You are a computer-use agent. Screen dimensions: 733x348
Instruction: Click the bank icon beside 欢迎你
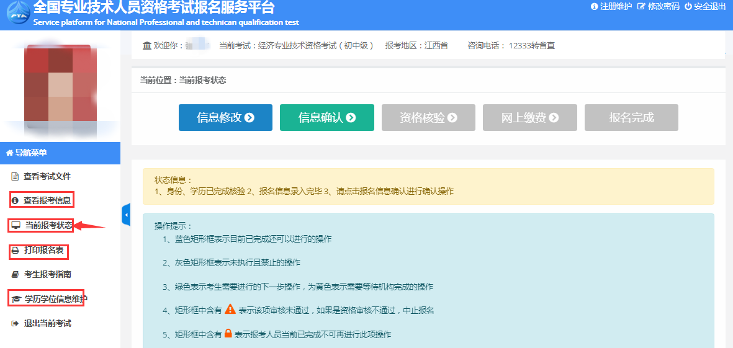click(147, 45)
